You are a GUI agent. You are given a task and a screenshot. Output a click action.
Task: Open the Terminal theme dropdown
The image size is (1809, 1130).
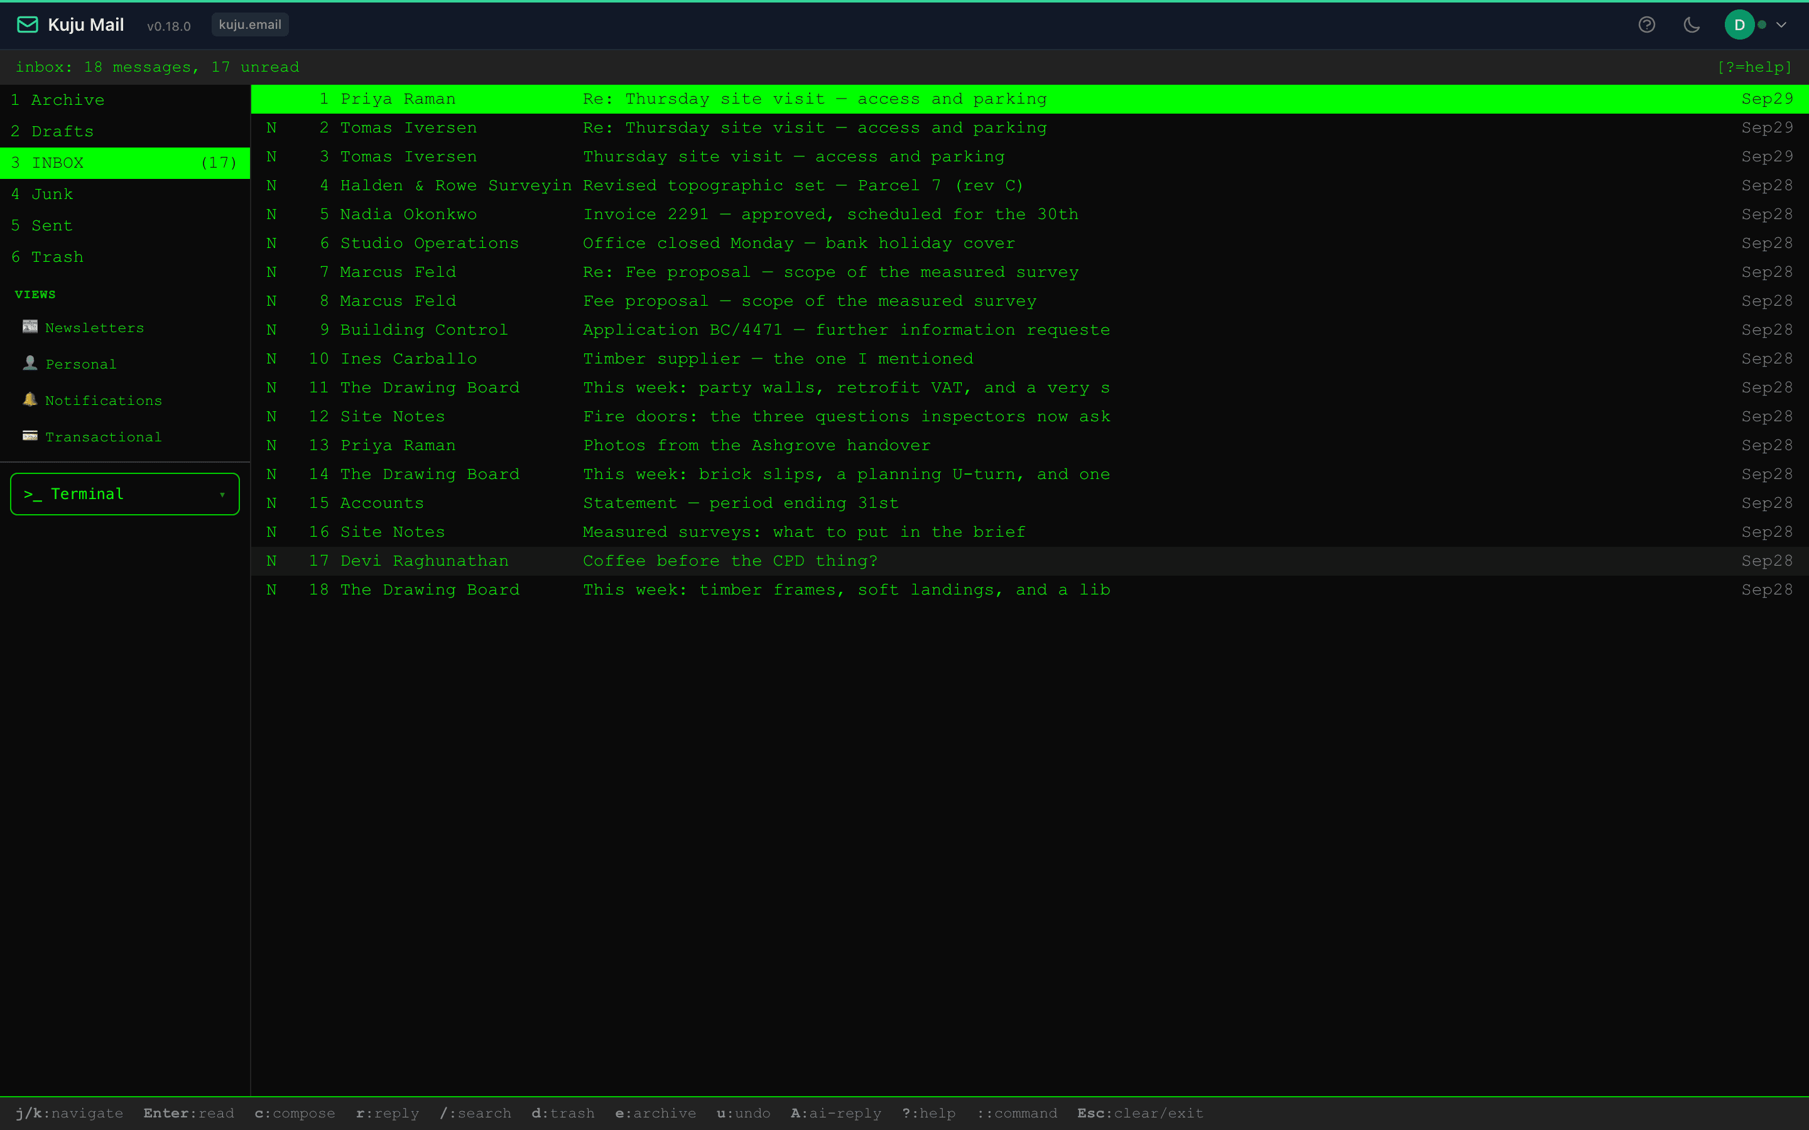pyautogui.click(x=125, y=494)
